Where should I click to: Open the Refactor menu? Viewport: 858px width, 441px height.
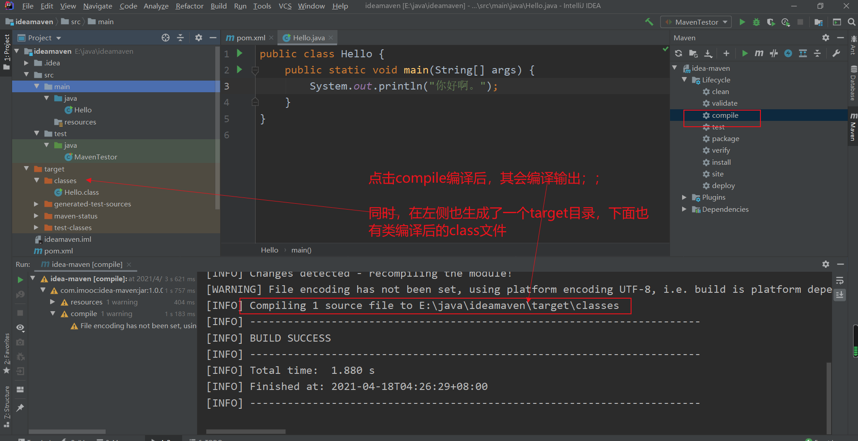coord(189,6)
